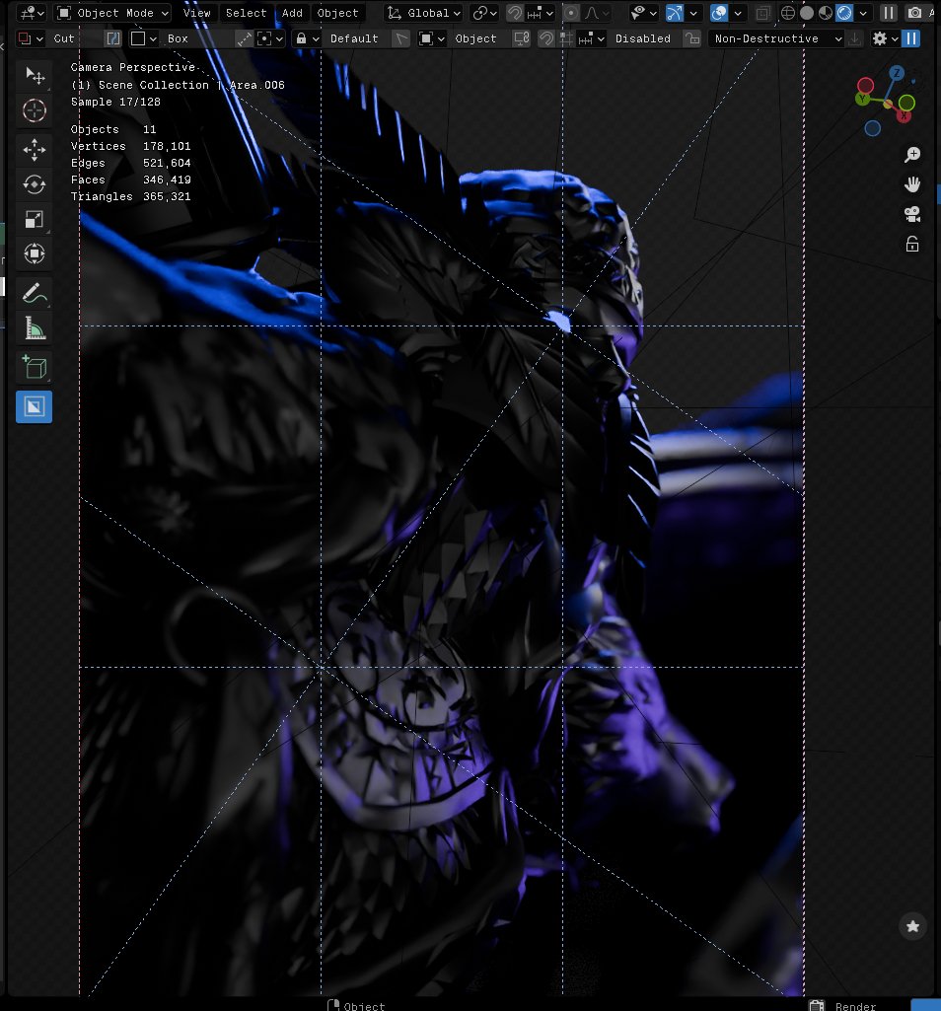Select the Transform tool

[35, 254]
